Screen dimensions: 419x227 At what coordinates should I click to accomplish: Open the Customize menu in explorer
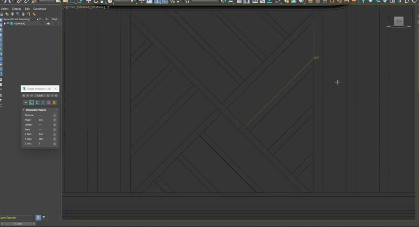39,9
